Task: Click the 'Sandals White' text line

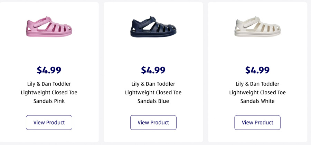Action: pyautogui.click(x=257, y=101)
